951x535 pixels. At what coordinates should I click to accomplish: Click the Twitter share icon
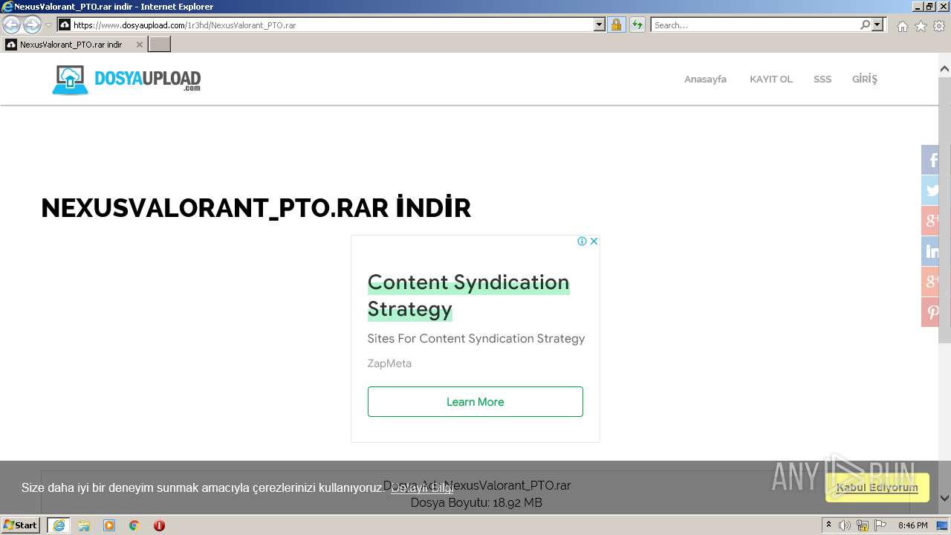coord(930,190)
